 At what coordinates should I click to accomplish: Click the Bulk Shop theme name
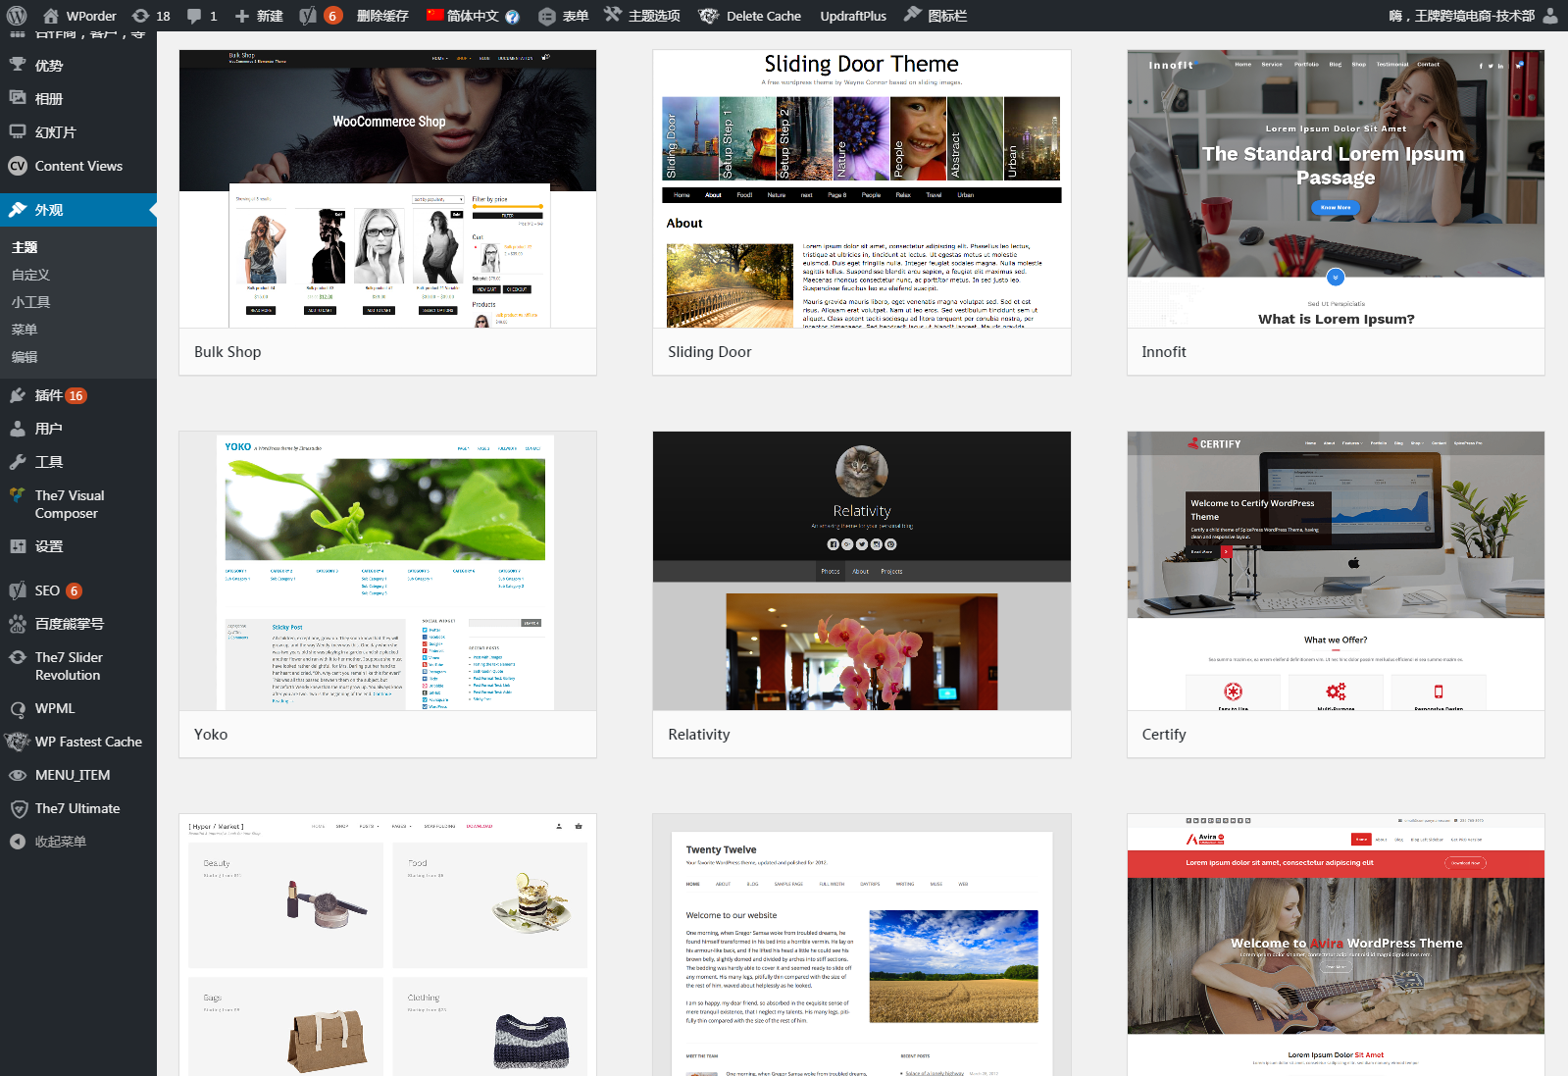(x=228, y=352)
